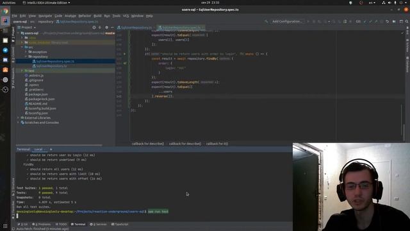Screen dimensions: 410x231
Task: Click Chrome icon in Ubuntu dock
Action: (x=5, y=11)
